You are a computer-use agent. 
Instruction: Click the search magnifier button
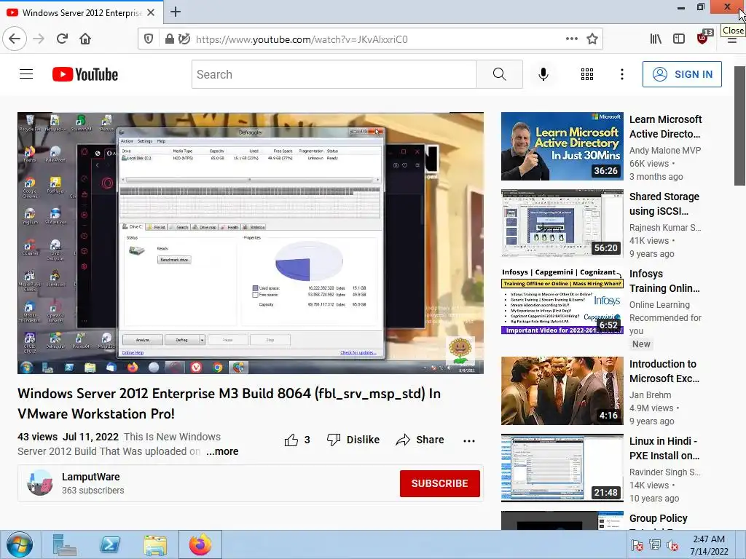pyautogui.click(x=500, y=74)
